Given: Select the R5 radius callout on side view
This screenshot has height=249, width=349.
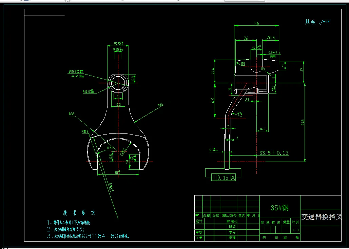Looking at the screenshot, I should click(x=243, y=63).
